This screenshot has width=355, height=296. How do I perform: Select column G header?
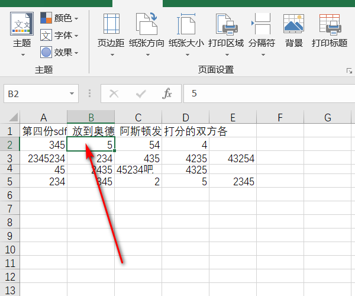click(327, 117)
